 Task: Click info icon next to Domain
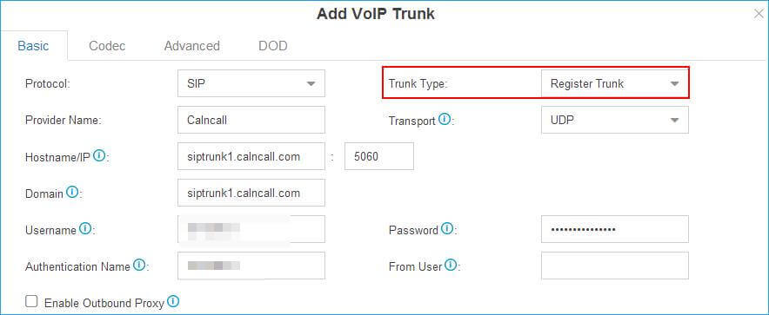(72, 193)
